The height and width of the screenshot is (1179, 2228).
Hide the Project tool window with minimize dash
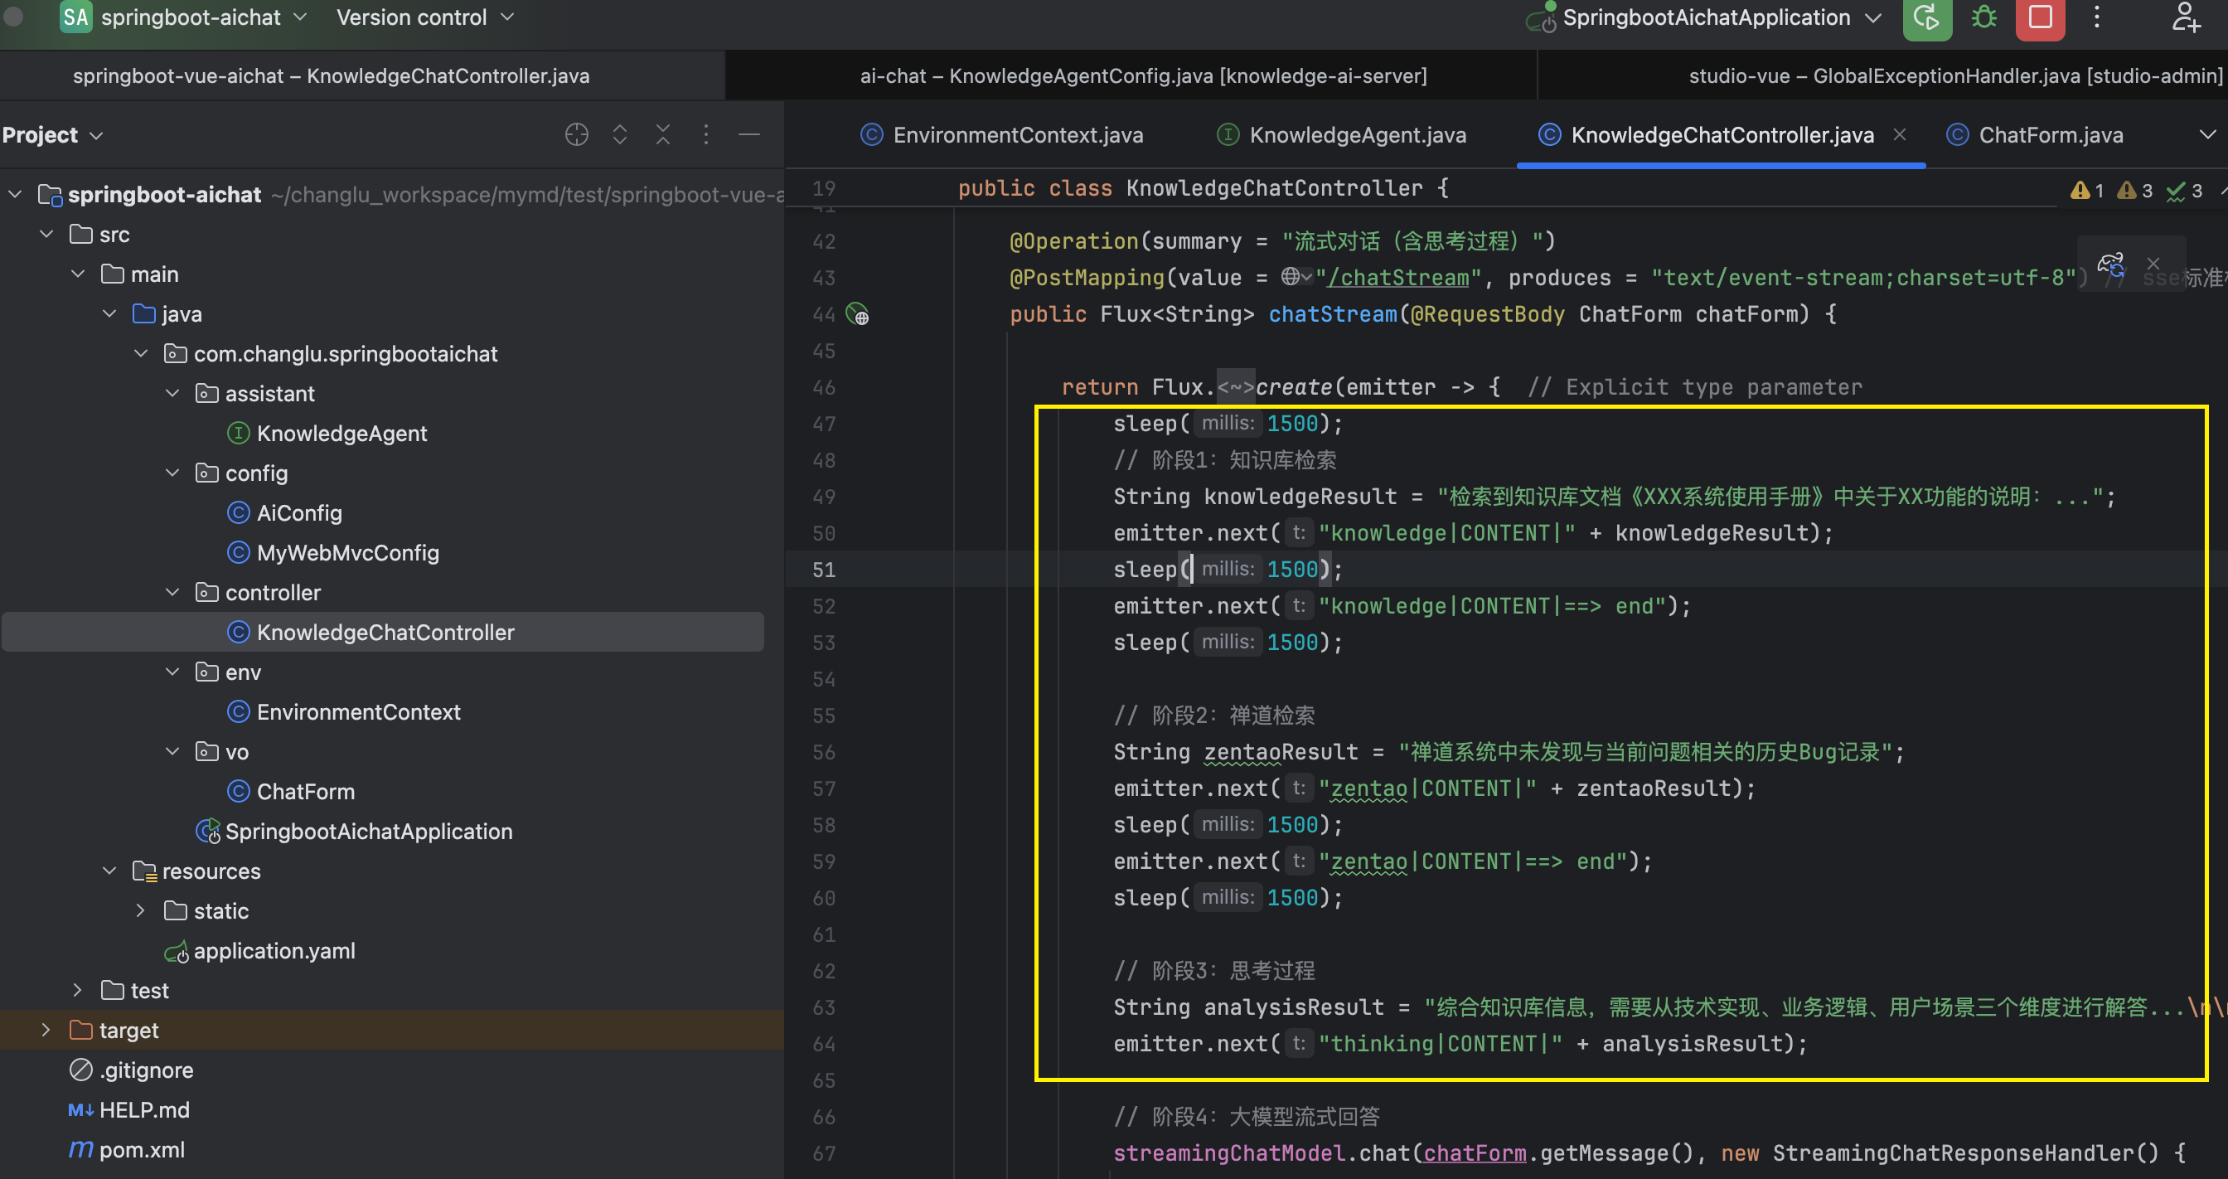(749, 135)
